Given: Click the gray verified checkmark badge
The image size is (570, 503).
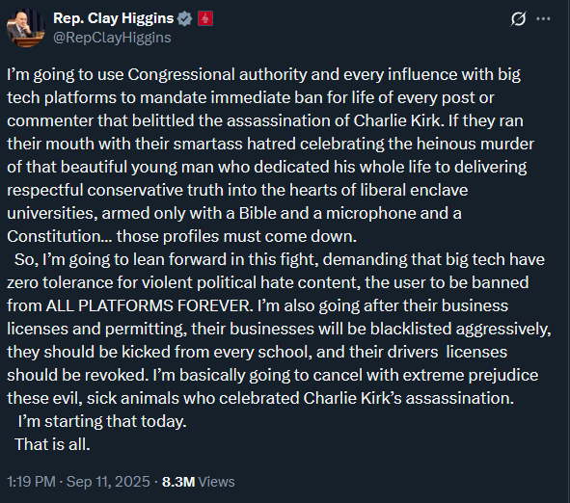Looking at the screenshot, I should pos(184,18).
